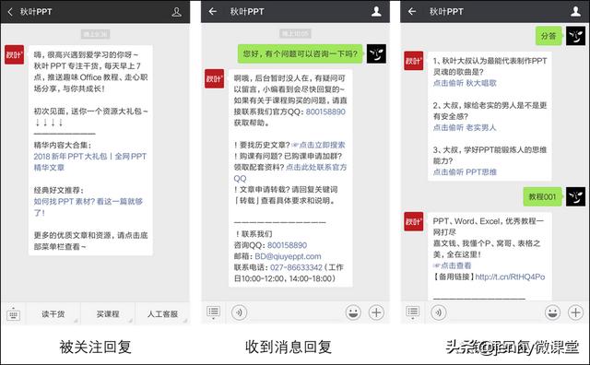Open profile icon in 收到消息回复 chat header

pyautogui.click(x=376, y=12)
